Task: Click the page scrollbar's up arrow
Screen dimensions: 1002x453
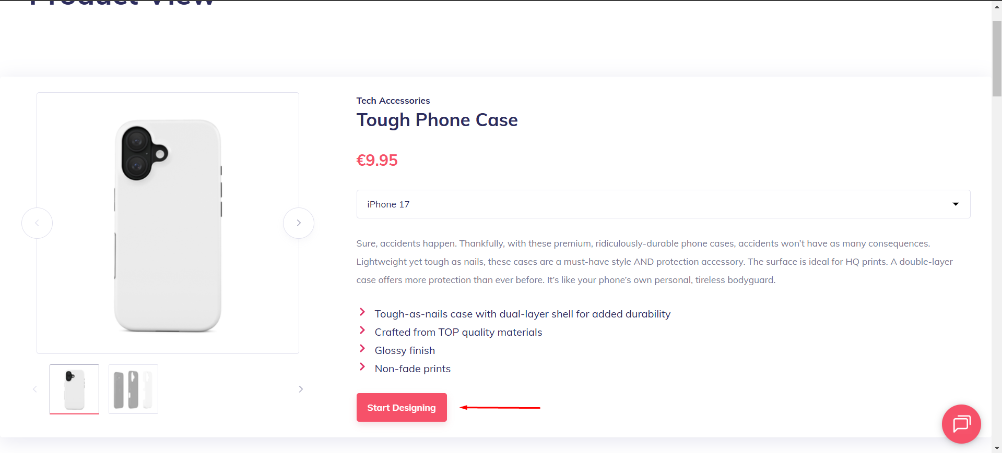Action: point(997,7)
